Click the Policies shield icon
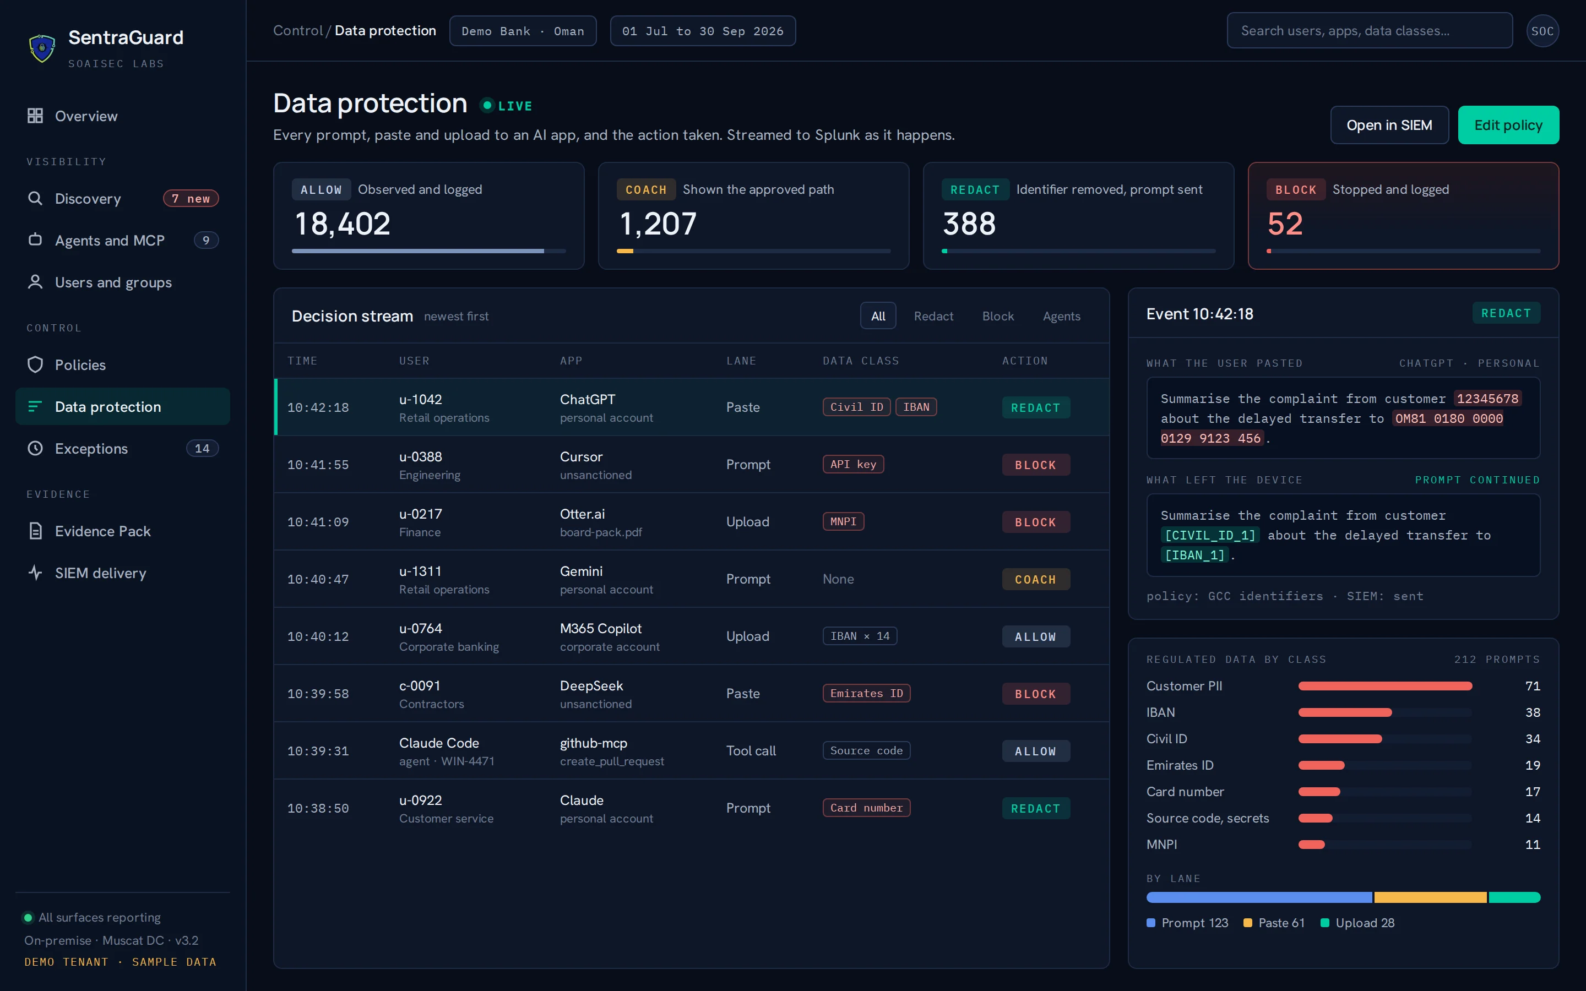The image size is (1586, 991). click(x=35, y=364)
